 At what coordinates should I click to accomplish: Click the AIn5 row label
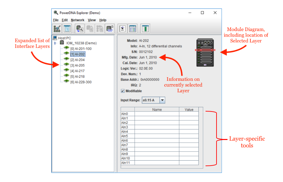(x=128, y=136)
